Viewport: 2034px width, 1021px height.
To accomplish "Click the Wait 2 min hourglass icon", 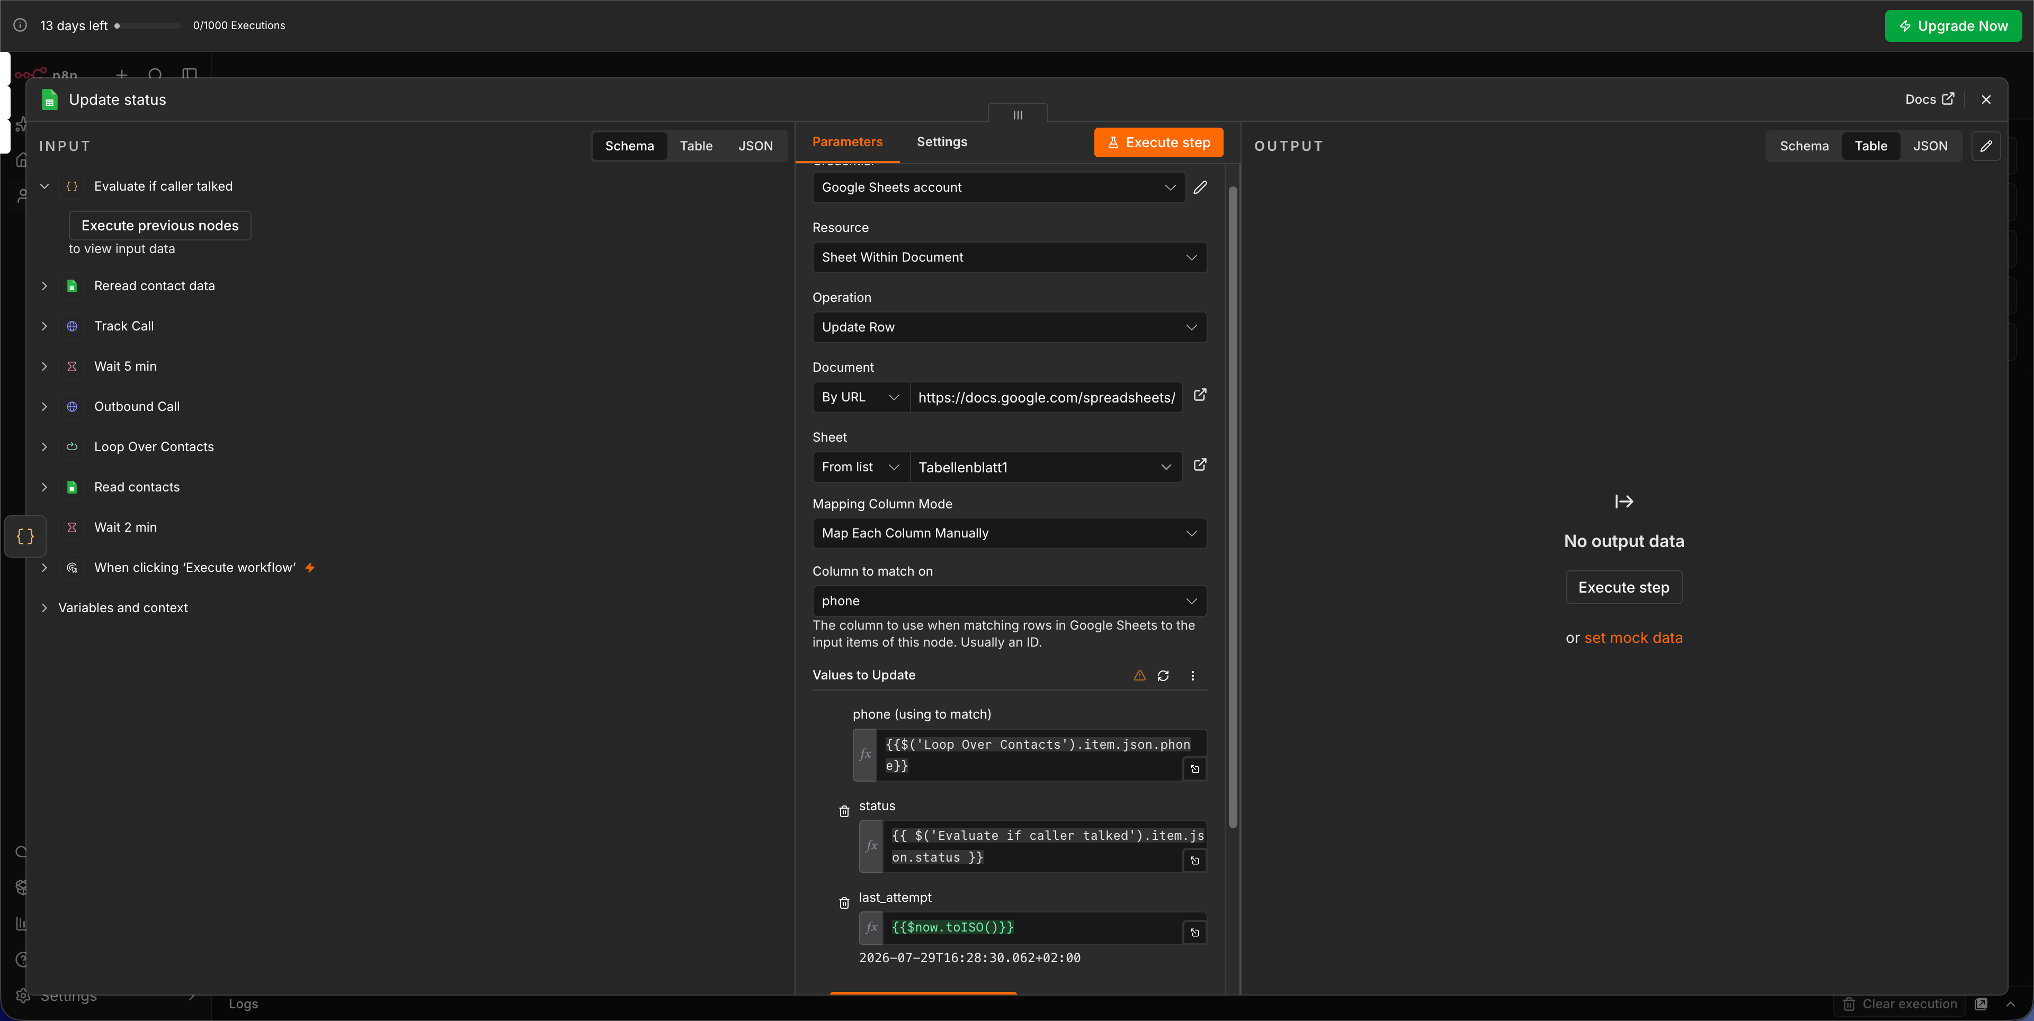I will 72,527.
